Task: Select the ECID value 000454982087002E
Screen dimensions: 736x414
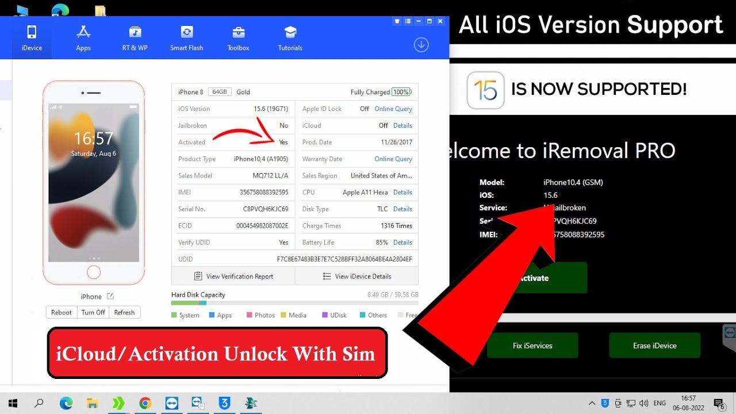Action: tap(262, 225)
